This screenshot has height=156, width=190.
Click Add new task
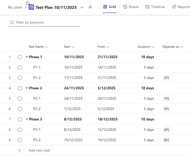(39, 151)
